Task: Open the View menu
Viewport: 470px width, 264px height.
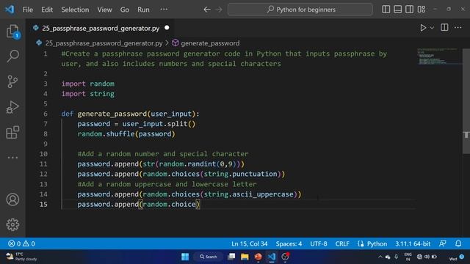Action: (104, 10)
